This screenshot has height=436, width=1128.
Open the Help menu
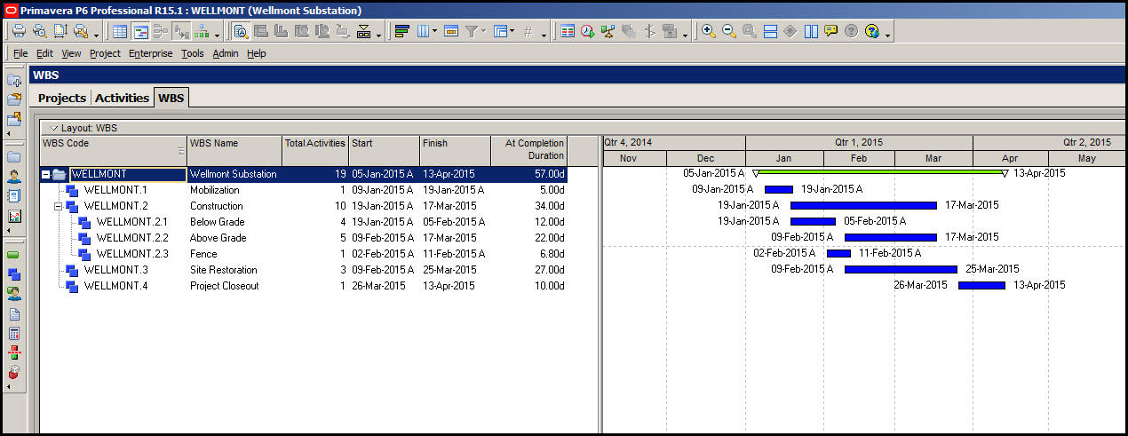tap(257, 53)
